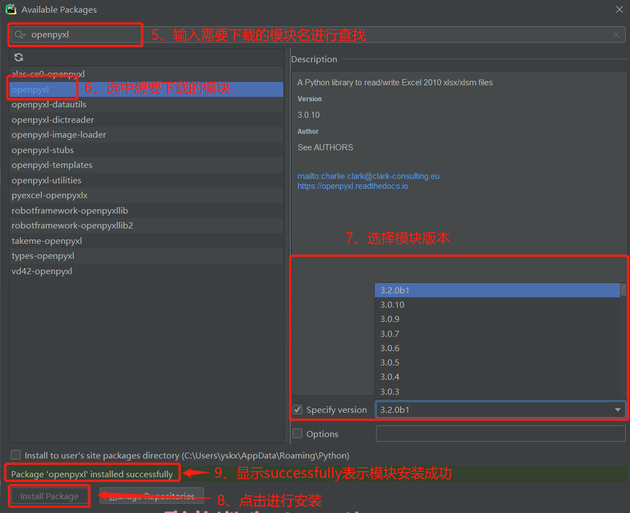The image size is (630, 513).
Task: Select vd42-openpyxl package
Action: coord(146,271)
